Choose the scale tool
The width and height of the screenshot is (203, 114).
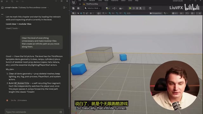87,13
